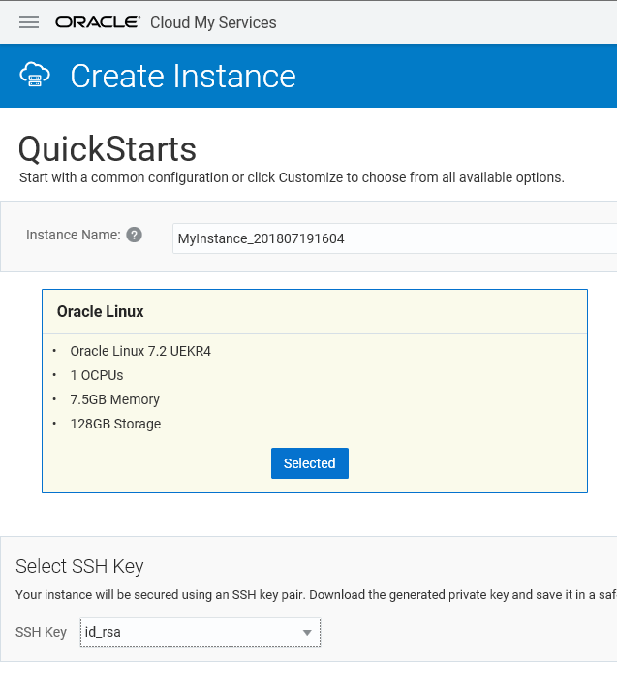Click the Create Instance banner title
Viewport: 617px width, 697px height.
point(183,76)
